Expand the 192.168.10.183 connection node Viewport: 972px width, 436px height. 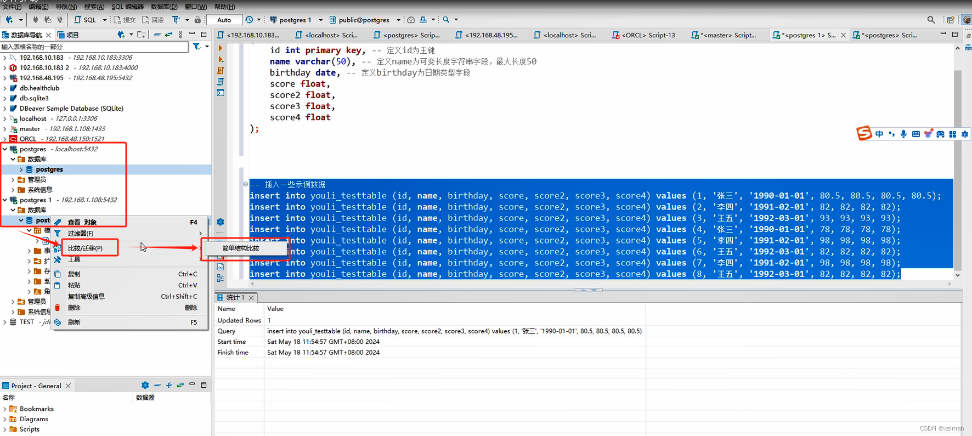pyautogui.click(x=5, y=58)
